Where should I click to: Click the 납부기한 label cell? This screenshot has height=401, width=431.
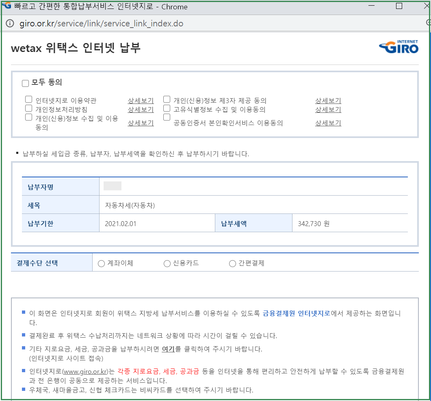(x=61, y=223)
